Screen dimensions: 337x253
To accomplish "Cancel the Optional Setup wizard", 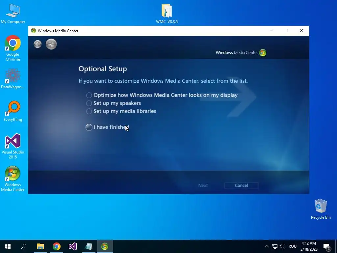I will point(241,185).
